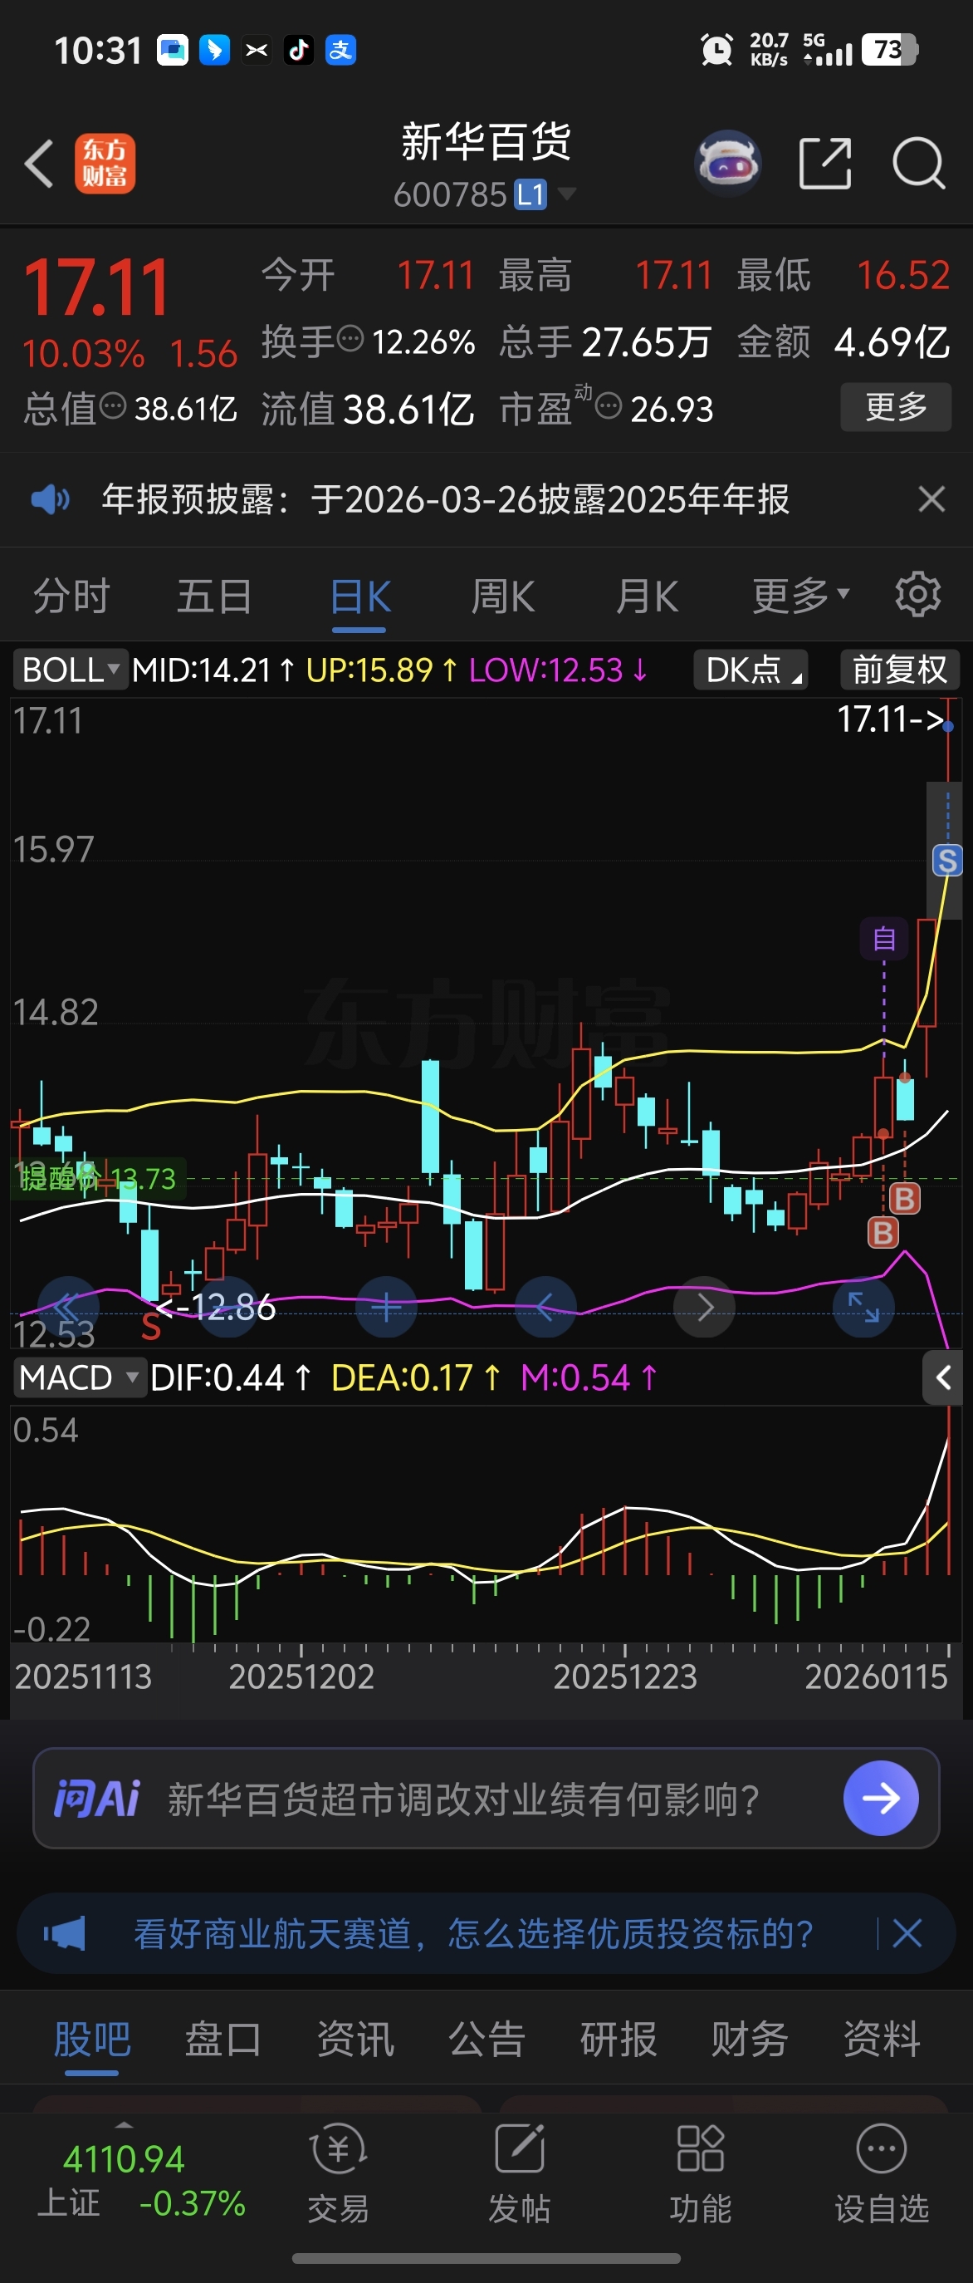Viewport: 973px width, 2283px height.
Task: Tap the 问AI suggested question field
Action: point(486,1798)
